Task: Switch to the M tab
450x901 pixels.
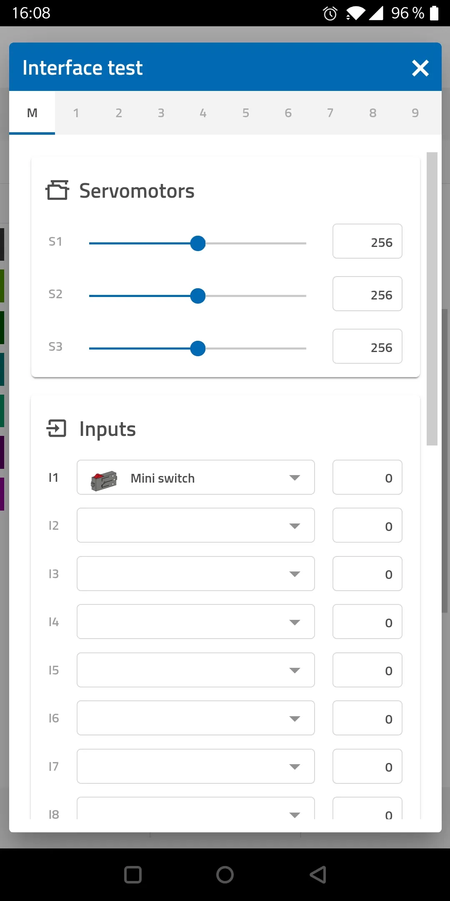Action: (32, 113)
